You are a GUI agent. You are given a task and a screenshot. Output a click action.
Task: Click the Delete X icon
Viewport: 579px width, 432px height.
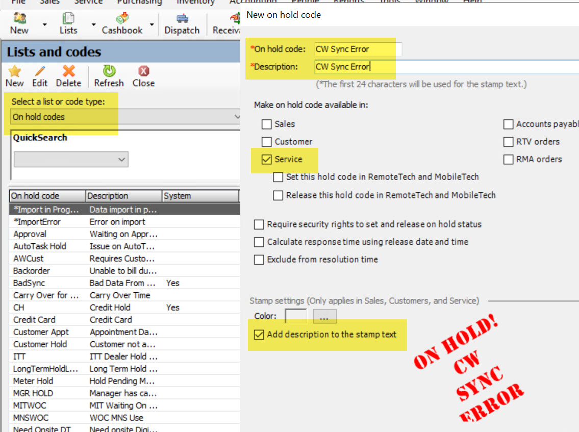coord(68,76)
